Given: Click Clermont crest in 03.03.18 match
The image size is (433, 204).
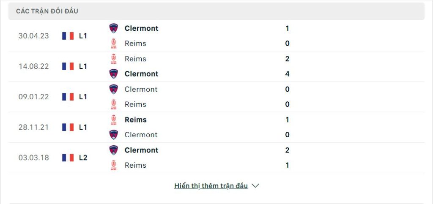Looking at the screenshot, I should click(113, 150).
